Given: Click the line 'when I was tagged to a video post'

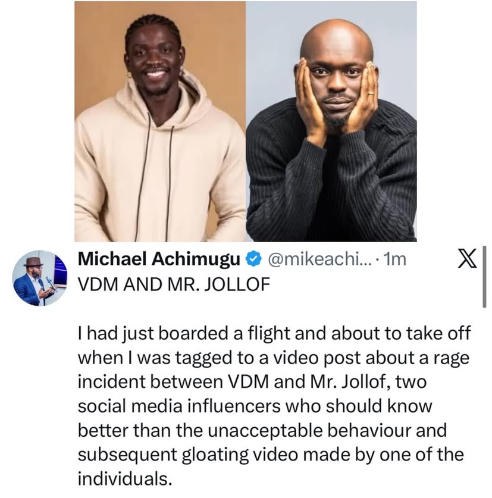Looking at the screenshot, I should tap(268, 357).
